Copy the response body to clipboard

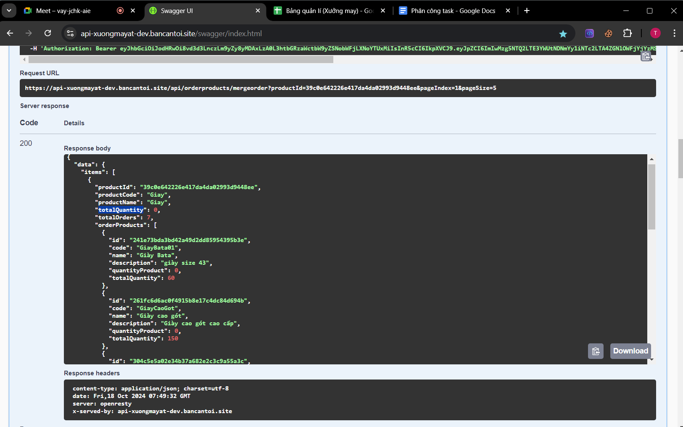(596, 351)
